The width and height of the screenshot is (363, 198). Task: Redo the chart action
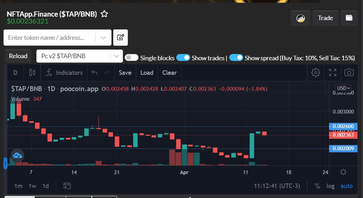click(106, 73)
